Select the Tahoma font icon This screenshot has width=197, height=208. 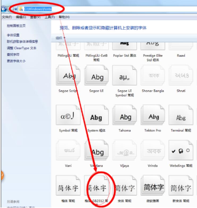point(124,115)
